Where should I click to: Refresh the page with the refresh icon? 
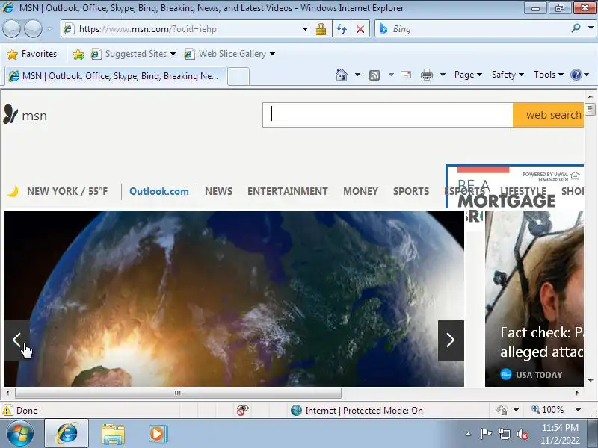pyautogui.click(x=342, y=29)
